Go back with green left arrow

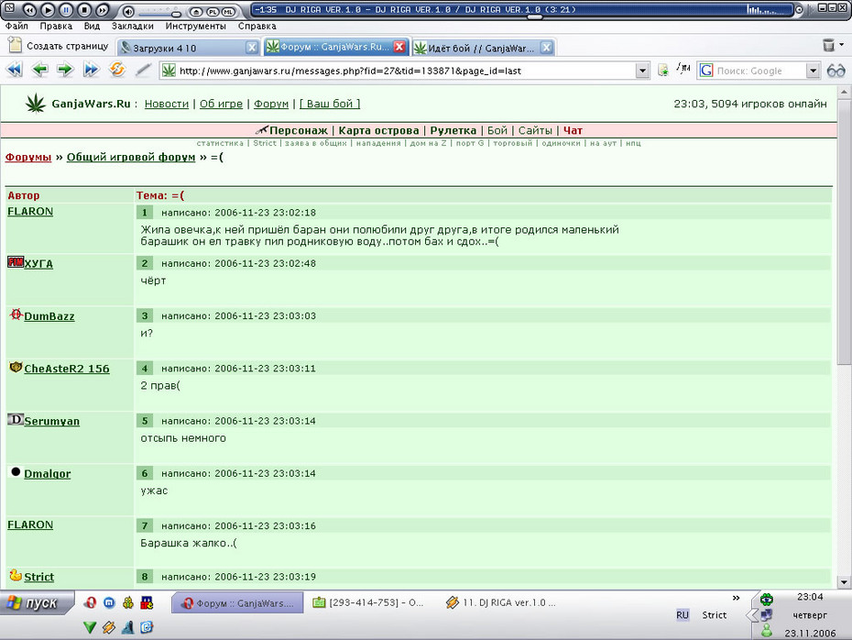click(x=39, y=70)
